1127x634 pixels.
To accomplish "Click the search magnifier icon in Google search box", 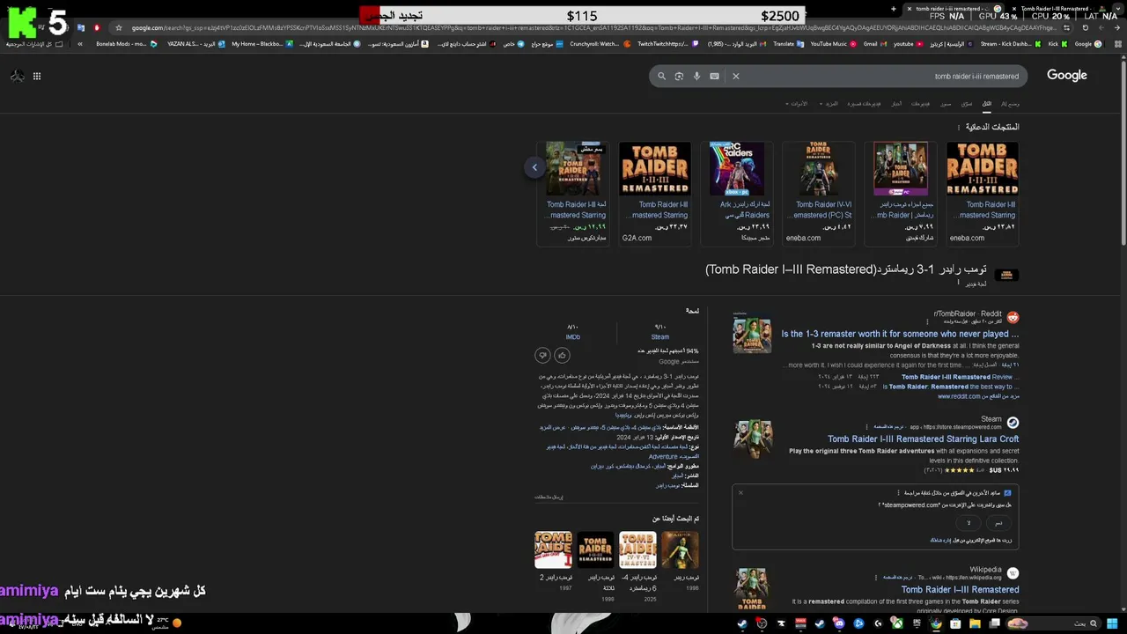I will [662, 77].
